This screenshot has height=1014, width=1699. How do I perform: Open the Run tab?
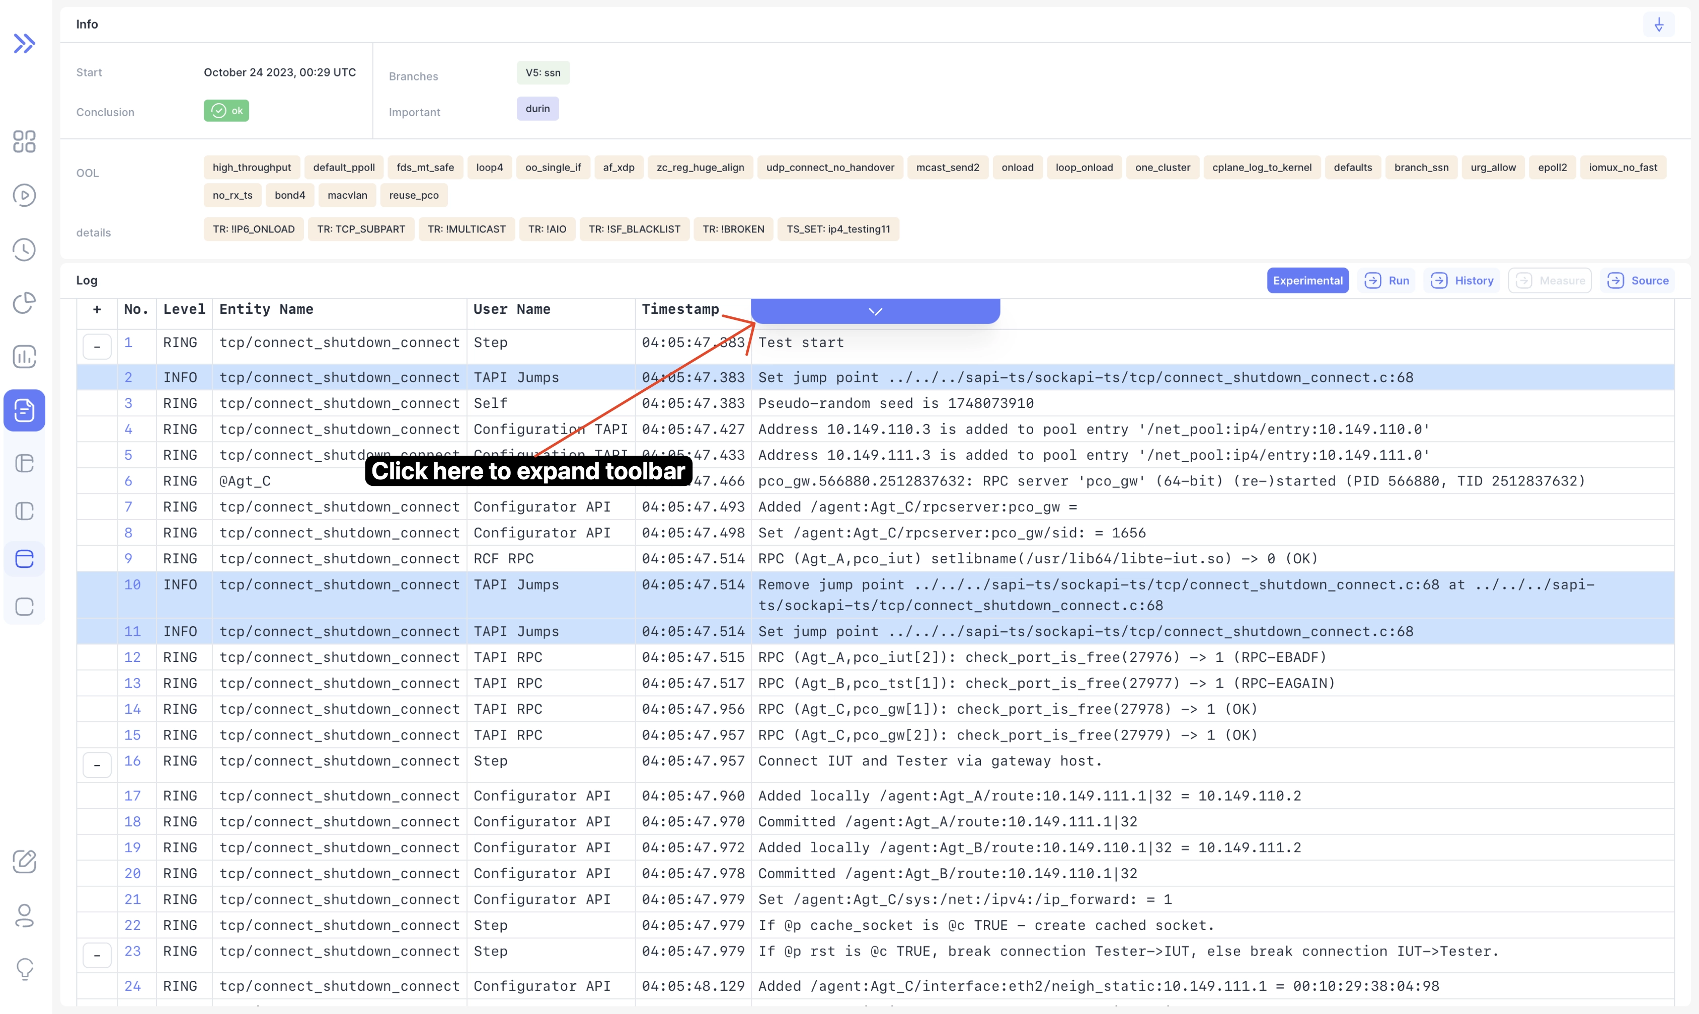click(1387, 280)
